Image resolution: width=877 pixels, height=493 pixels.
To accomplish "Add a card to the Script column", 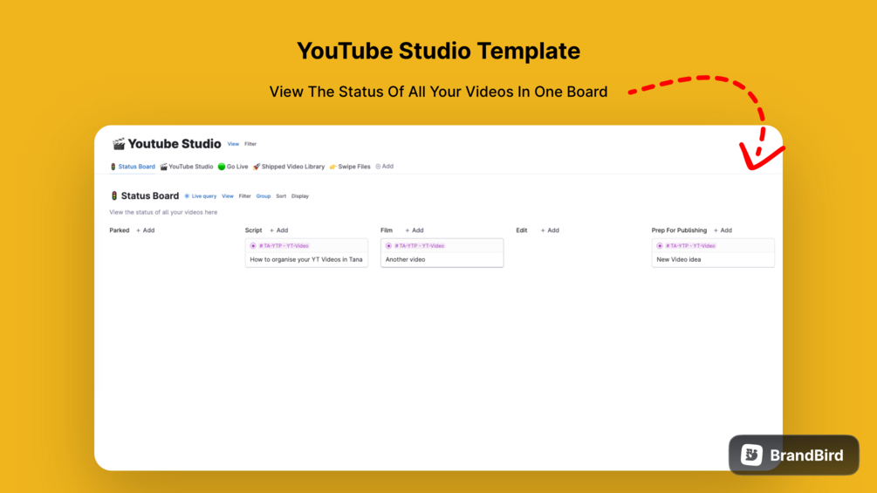I will (x=279, y=230).
